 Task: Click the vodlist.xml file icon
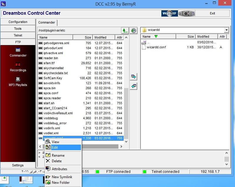tap(40, 133)
